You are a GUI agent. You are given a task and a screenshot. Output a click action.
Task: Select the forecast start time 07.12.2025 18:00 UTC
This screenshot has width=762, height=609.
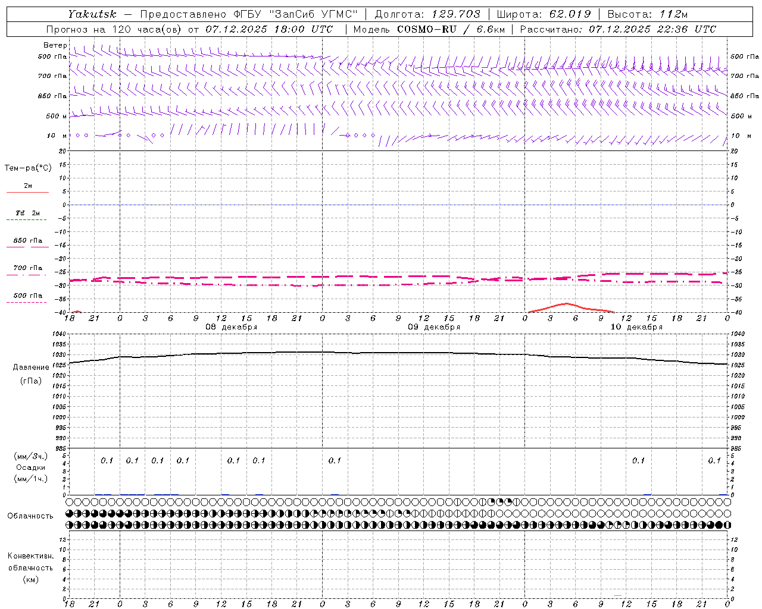click(x=270, y=29)
